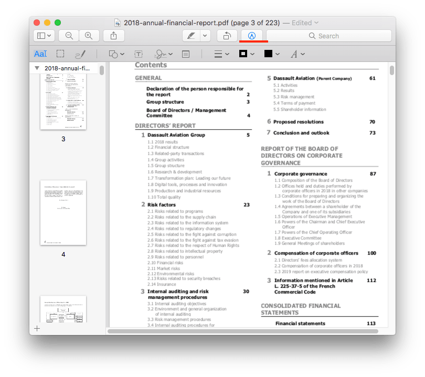Zoom in on the document
Image resolution: width=425 pixels, height=377 pixels.
pyautogui.click(x=89, y=36)
